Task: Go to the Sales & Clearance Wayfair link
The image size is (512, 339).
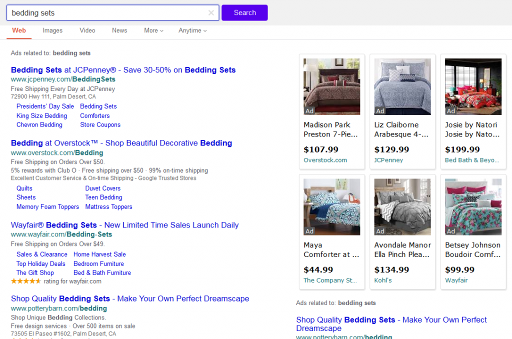Action: click(x=41, y=254)
